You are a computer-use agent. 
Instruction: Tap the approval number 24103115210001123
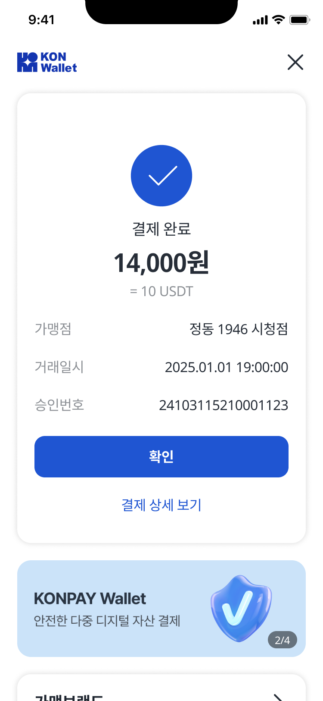click(224, 405)
